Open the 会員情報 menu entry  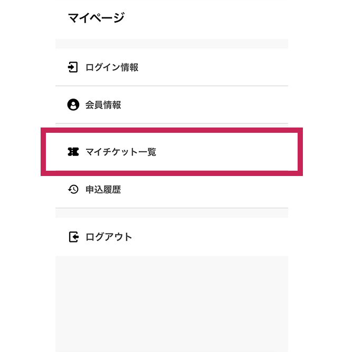103,105
